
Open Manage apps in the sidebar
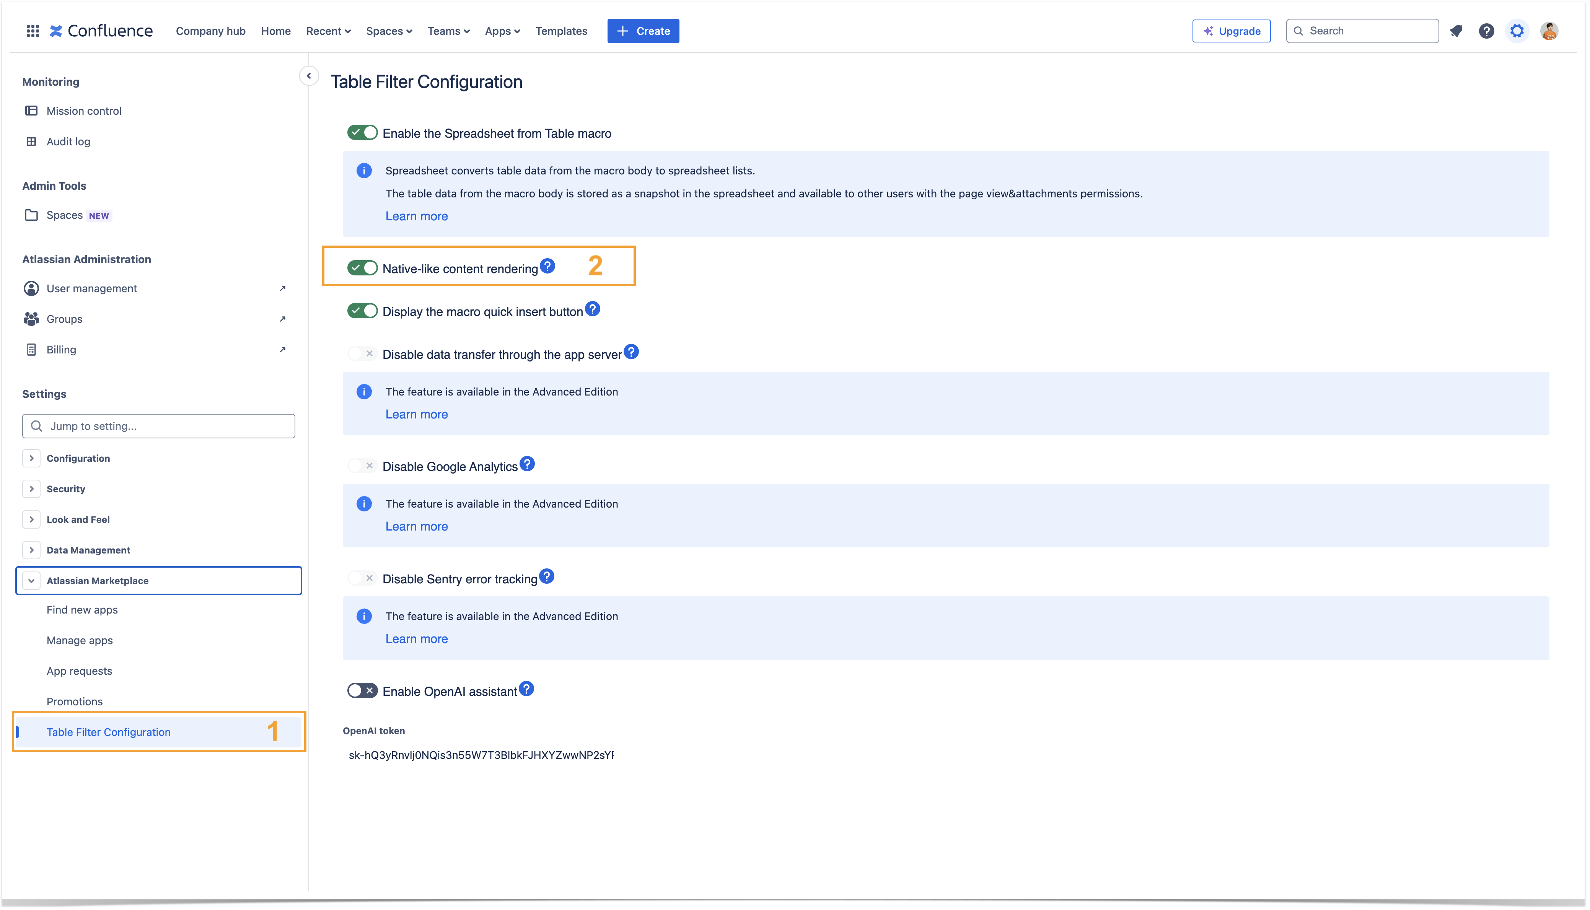pos(79,640)
